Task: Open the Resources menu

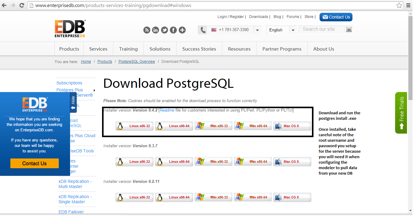Action: coord(239,49)
